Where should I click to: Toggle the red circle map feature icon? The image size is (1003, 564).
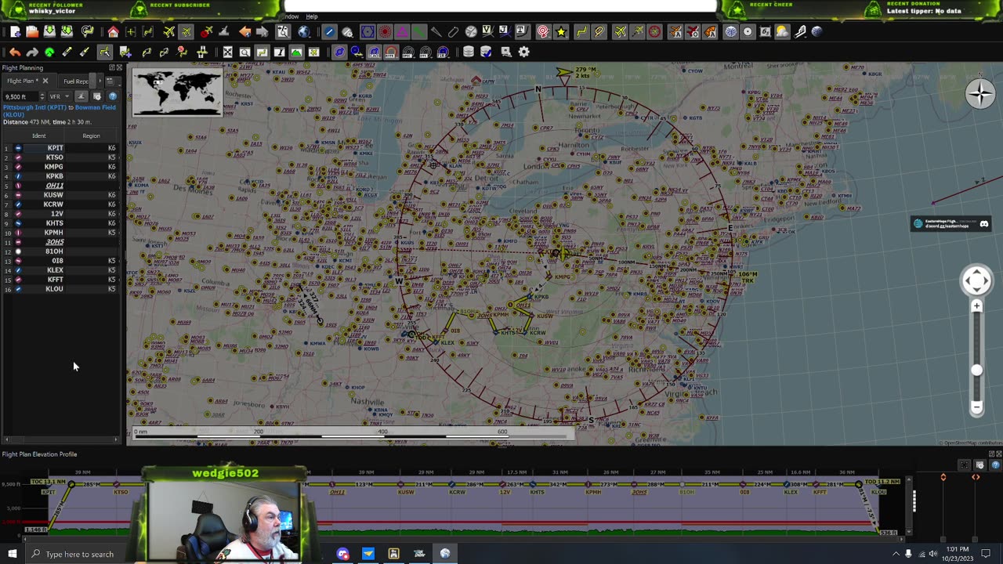pyautogui.click(x=386, y=31)
